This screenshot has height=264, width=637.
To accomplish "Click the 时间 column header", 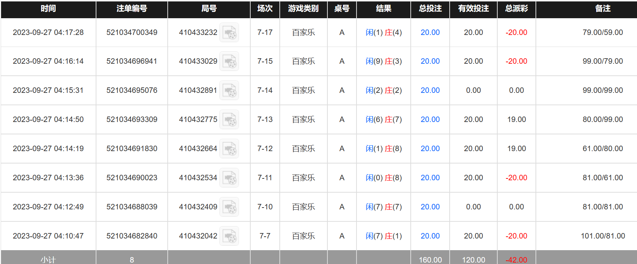I will click(x=48, y=9).
